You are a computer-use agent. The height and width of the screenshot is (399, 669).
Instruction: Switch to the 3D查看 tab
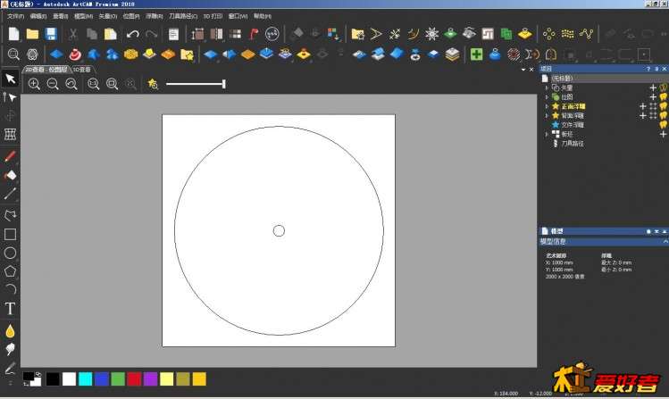click(x=83, y=69)
